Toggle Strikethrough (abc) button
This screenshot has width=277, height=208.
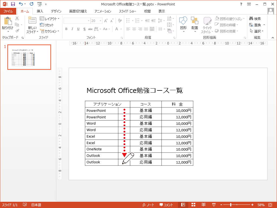90,29
